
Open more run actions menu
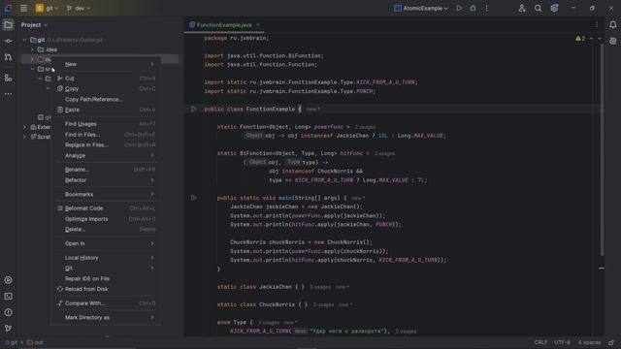coord(487,8)
